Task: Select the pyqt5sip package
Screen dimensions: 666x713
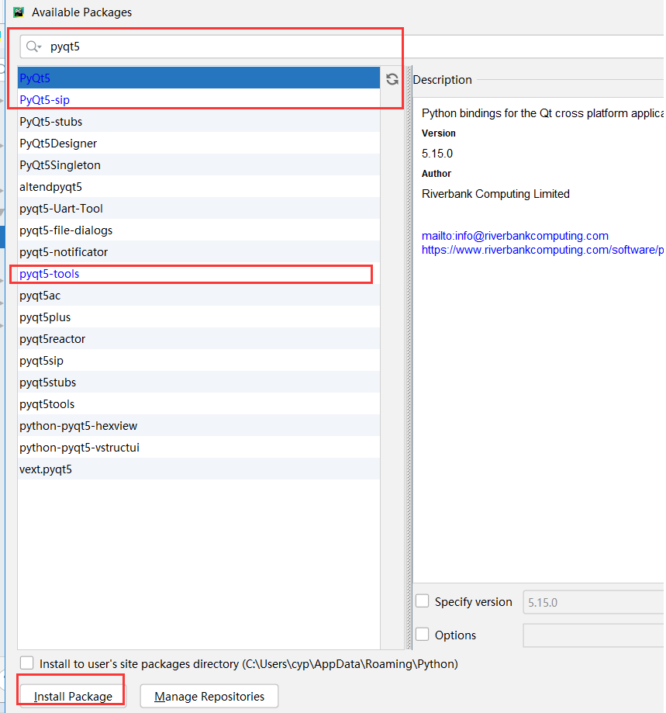Action: [x=199, y=361]
